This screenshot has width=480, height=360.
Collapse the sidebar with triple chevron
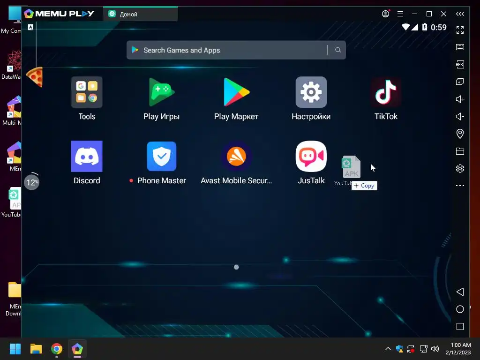460,14
